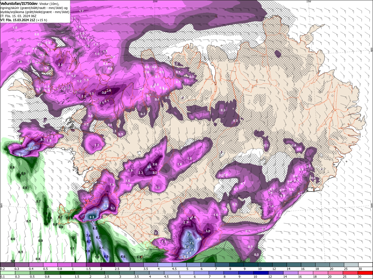Viewport: 373px width, 279px height.
Task: Click the white upper-scale swatch at 30
Action: (x=365, y=265)
